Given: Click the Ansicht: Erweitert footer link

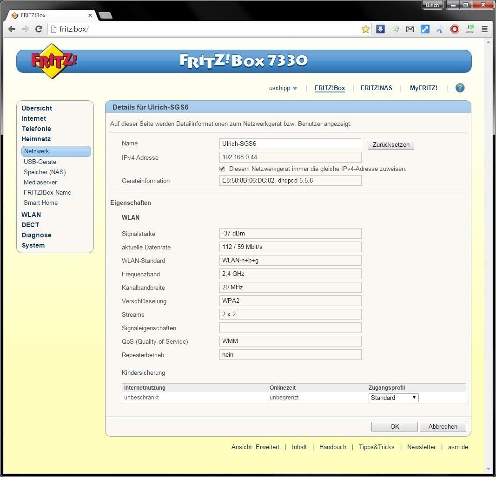Looking at the screenshot, I should point(255,447).
